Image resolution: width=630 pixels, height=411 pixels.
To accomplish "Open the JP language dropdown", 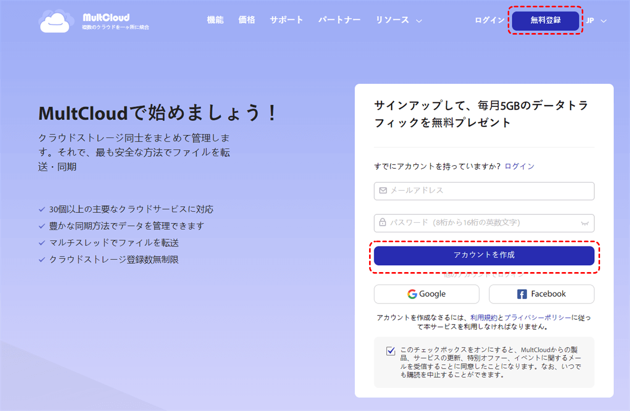I will point(596,20).
